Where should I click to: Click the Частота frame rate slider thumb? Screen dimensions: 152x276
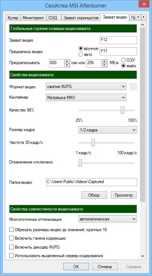pyautogui.click(x=93, y=142)
